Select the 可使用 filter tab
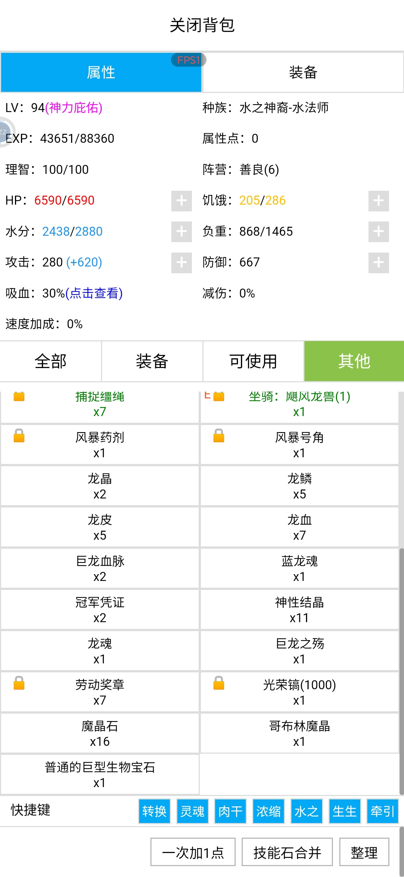This screenshot has height=877, width=404. (253, 361)
